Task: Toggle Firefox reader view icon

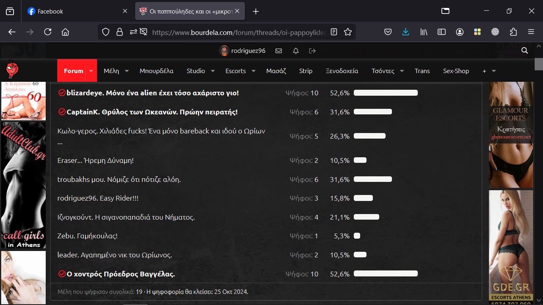Action: [x=334, y=32]
